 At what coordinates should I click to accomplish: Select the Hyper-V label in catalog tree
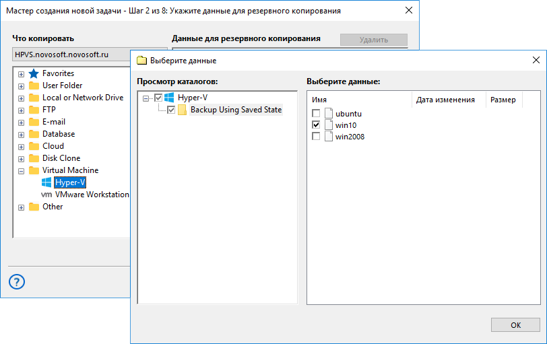[193, 98]
